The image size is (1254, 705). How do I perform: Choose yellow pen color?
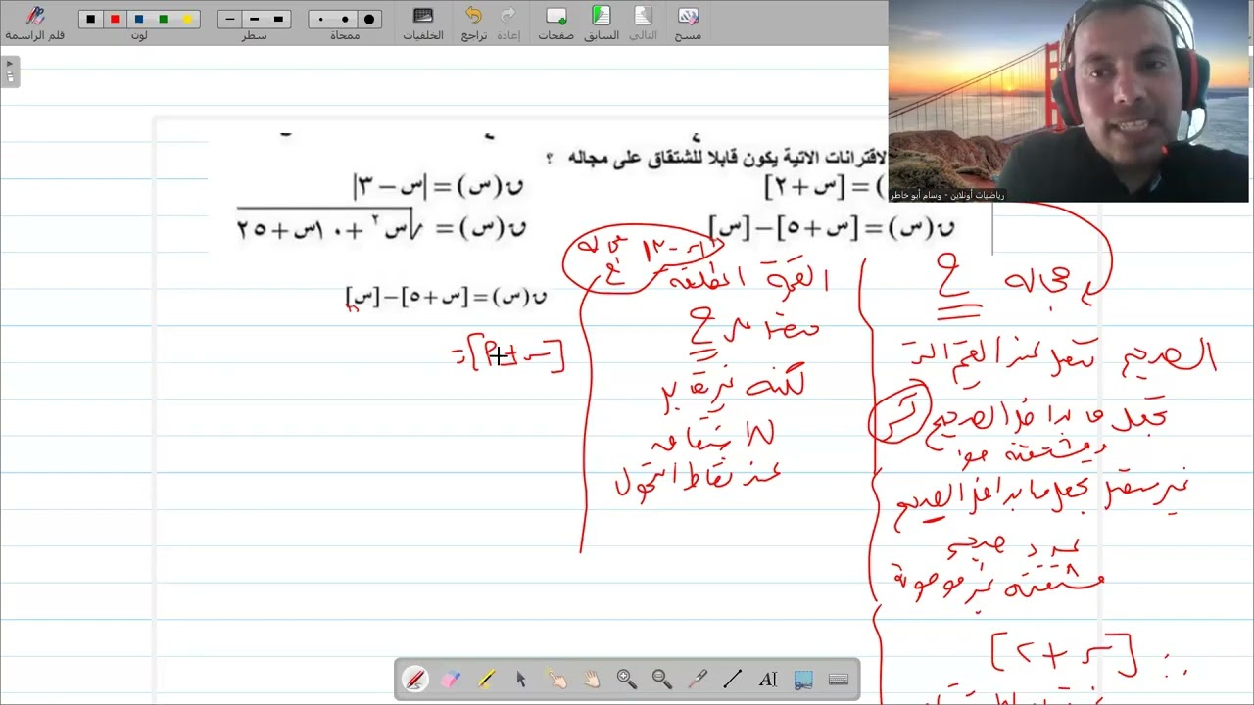pos(187,19)
